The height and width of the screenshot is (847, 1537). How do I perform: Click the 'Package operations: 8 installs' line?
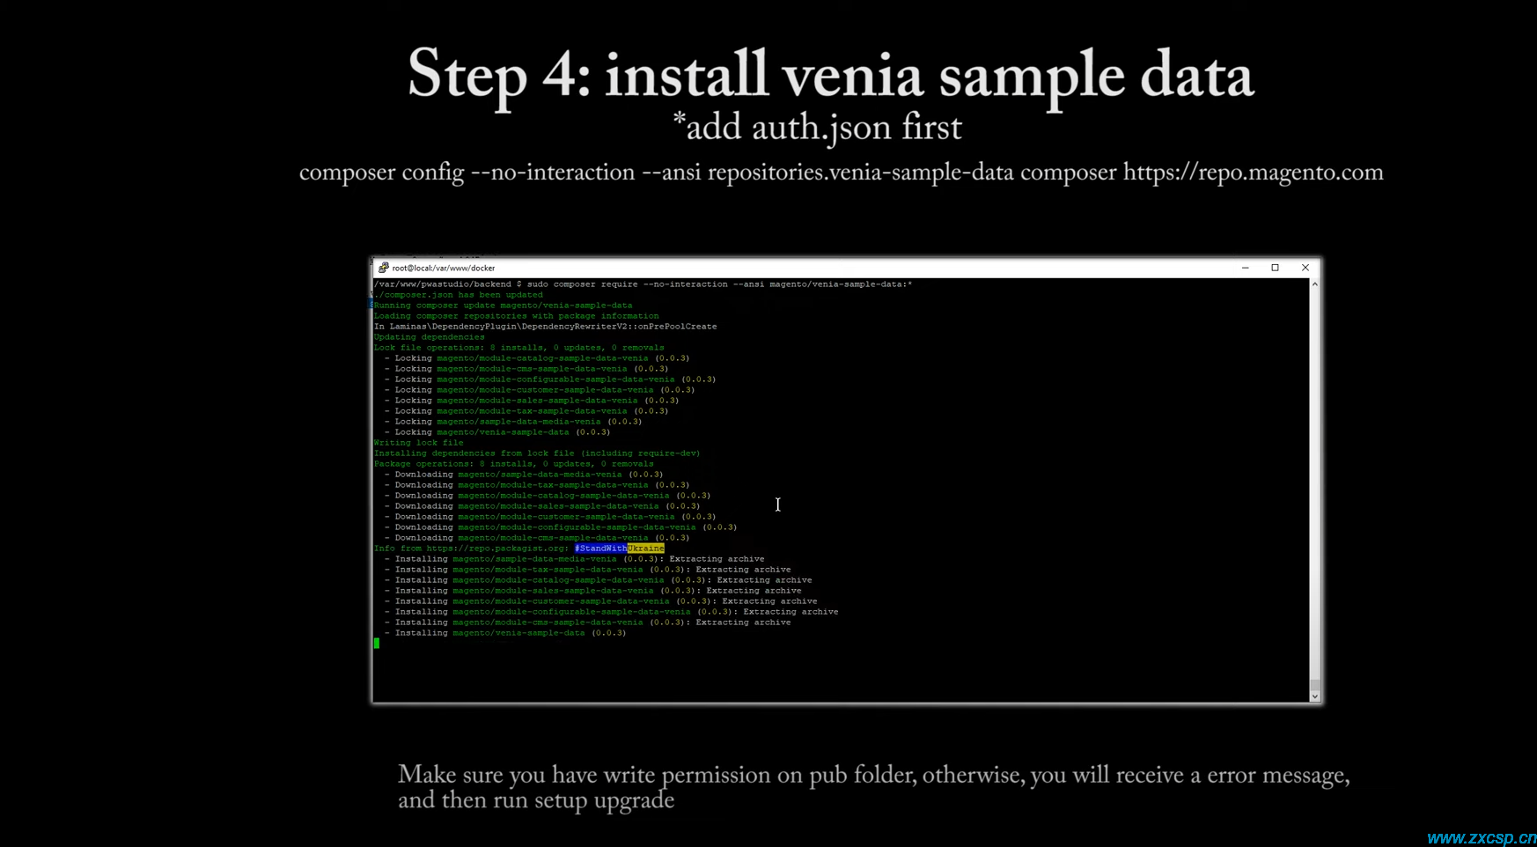point(513,464)
